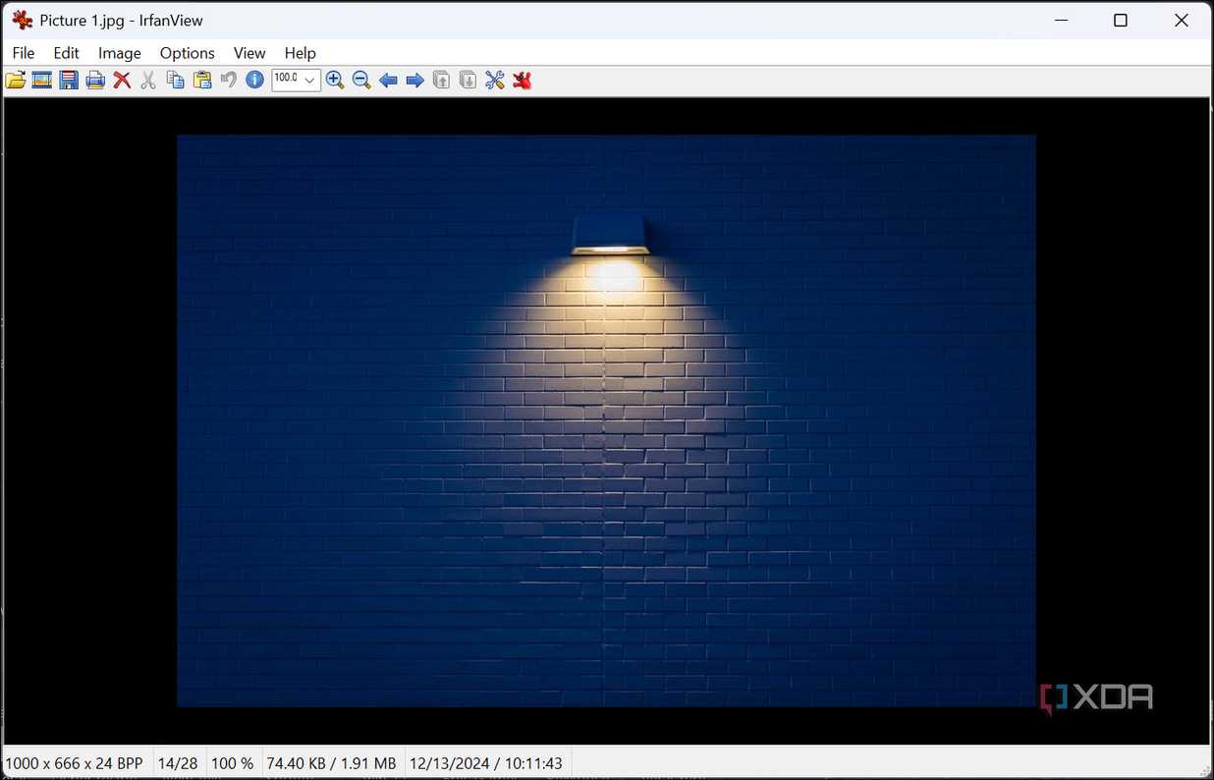The image size is (1214, 780).
Task: Go to previous image with left arrow
Action: click(x=388, y=81)
